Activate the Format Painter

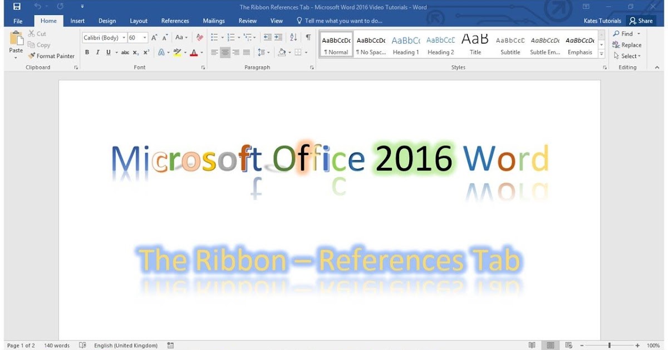click(x=51, y=56)
